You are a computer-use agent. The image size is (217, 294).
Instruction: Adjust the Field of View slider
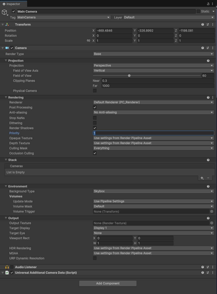(x=129, y=76)
